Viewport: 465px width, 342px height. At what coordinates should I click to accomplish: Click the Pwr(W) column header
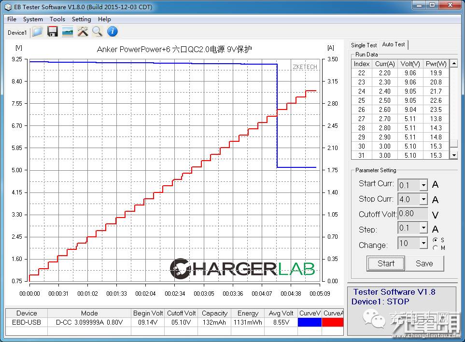pyautogui.click(x=436, y=64)
